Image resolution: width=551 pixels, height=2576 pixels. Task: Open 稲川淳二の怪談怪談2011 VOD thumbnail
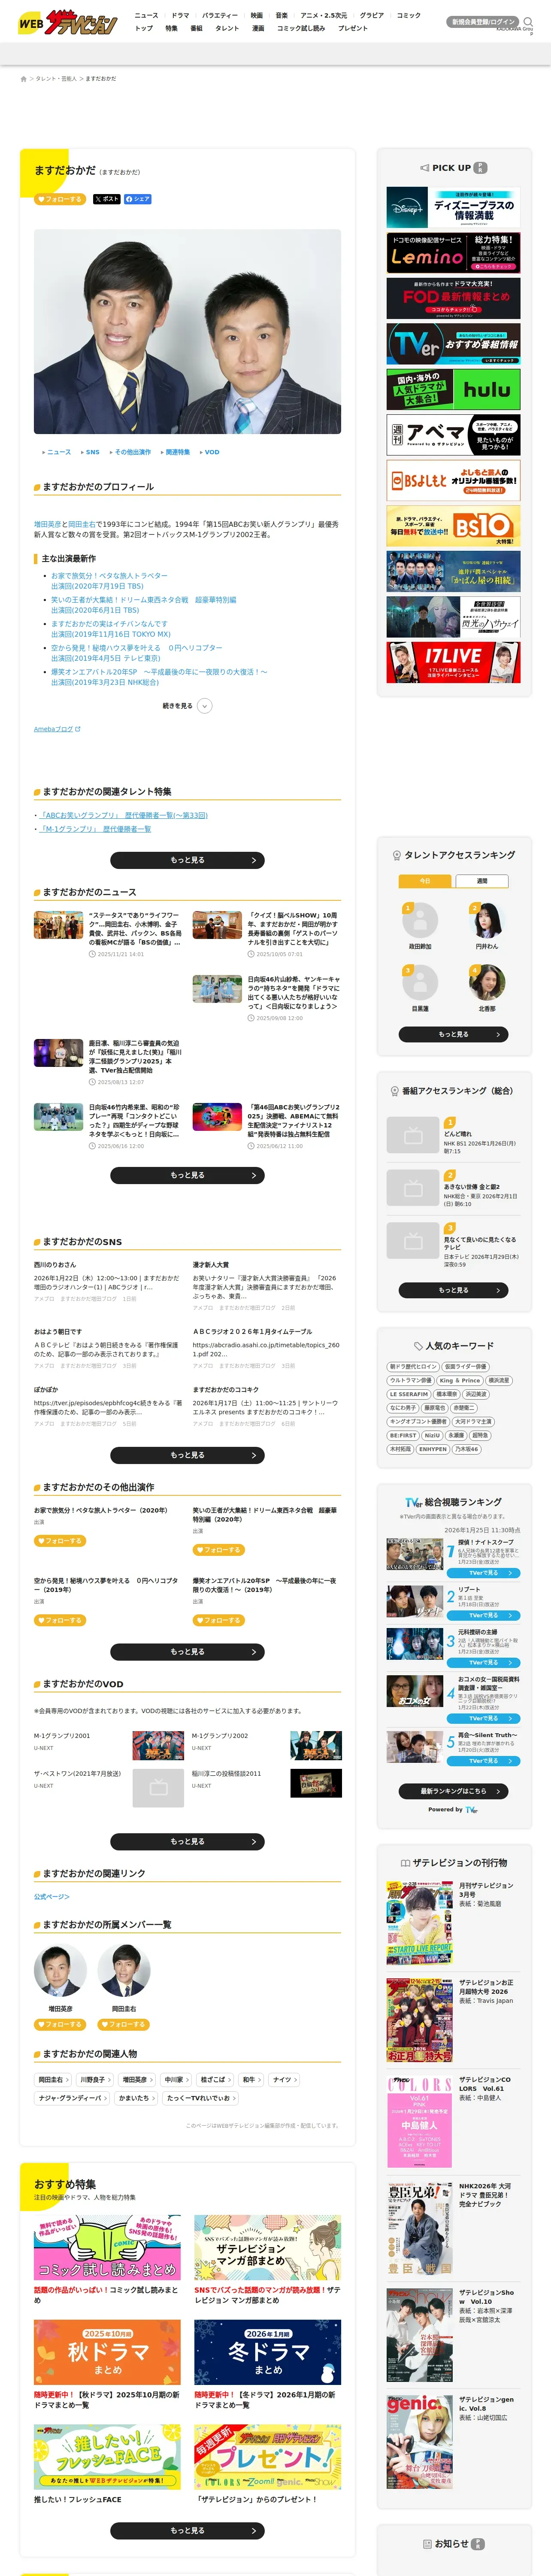click(316, 1783)
